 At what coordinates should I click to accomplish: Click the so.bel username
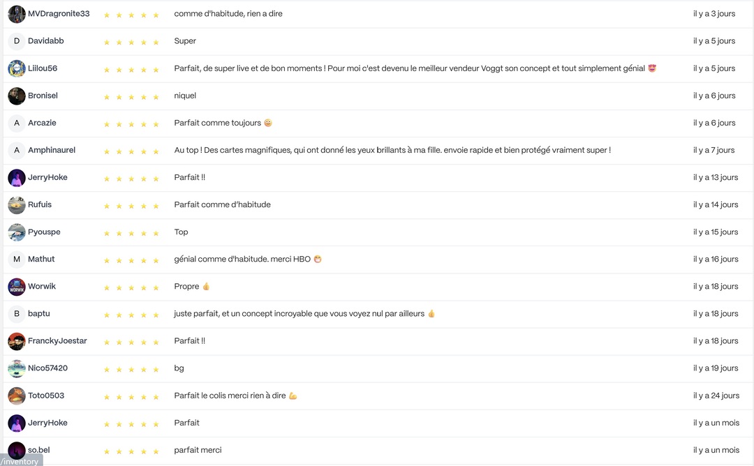point(39,450)
